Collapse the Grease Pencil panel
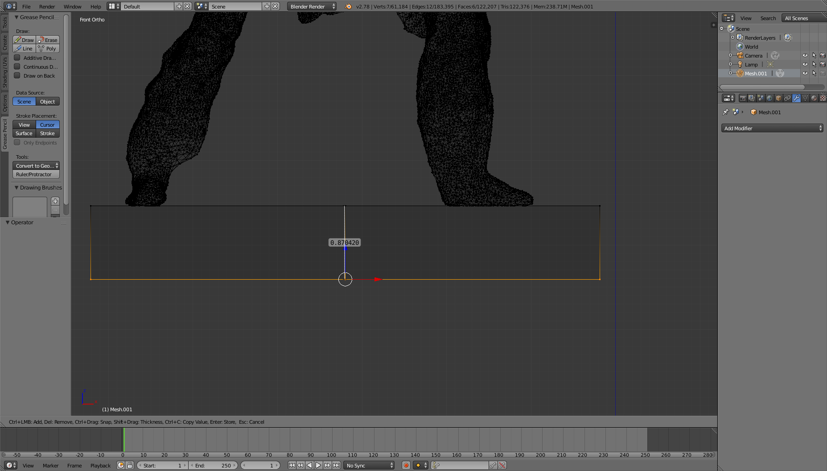827x471 pixels. coord(16,17)
